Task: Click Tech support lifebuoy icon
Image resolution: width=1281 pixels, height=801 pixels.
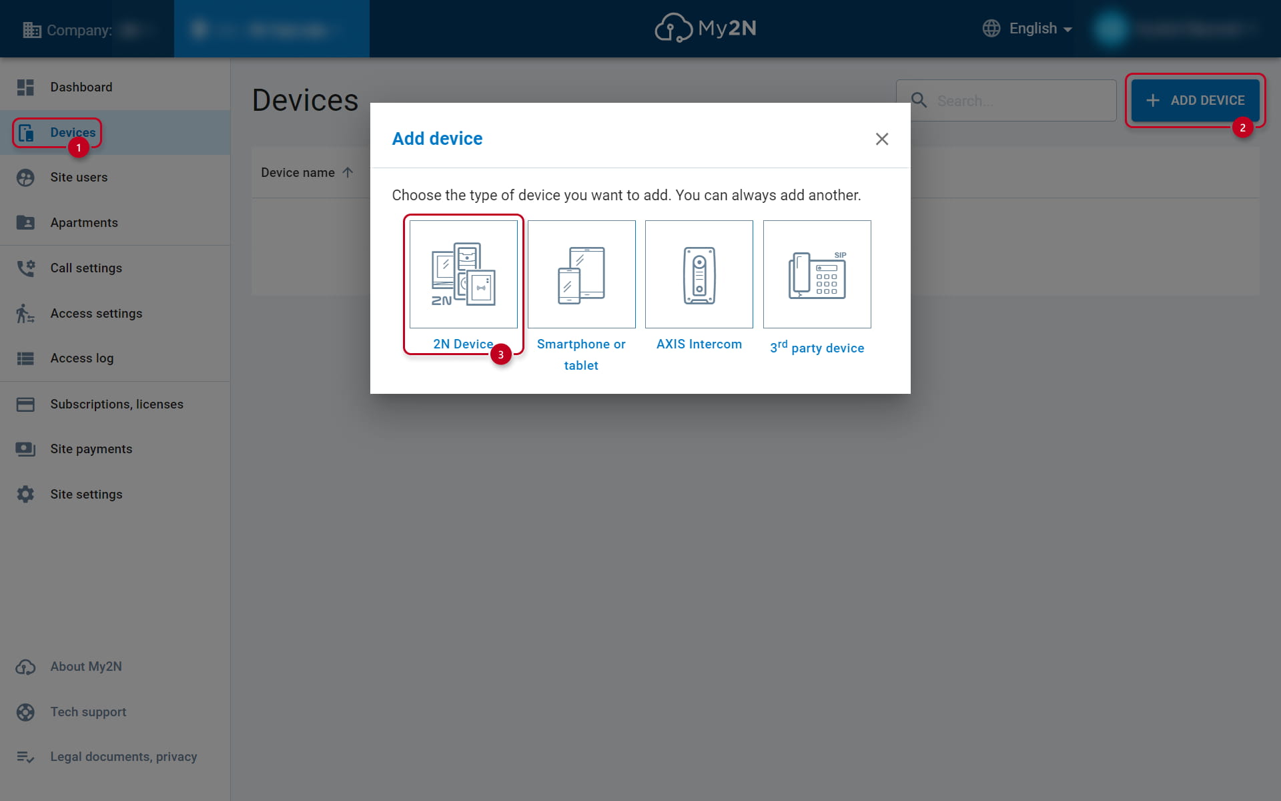Action: click(x=25, y=712)
